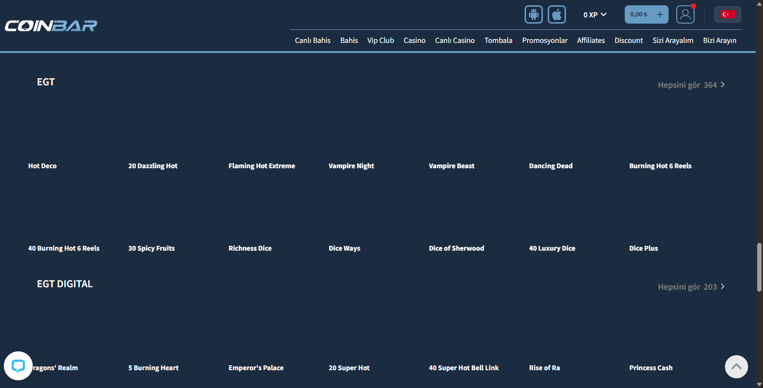Click the plus icon to add balance
Viewport: 763px width, 388px height.
660,14
